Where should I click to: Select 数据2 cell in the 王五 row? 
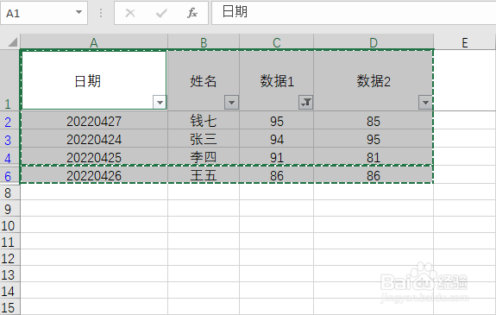tap(374, 174)
